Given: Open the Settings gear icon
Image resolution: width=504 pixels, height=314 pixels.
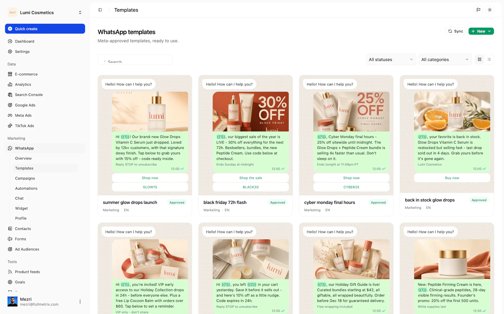Looking at the screenshot, I should 10,52.
